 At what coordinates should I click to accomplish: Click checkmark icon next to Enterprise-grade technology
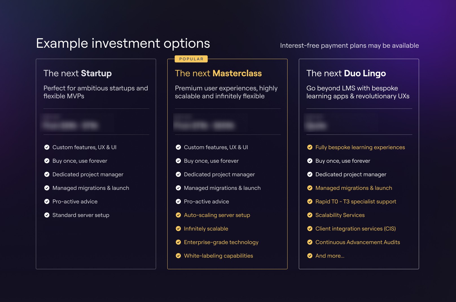click(x=178, y=242)
